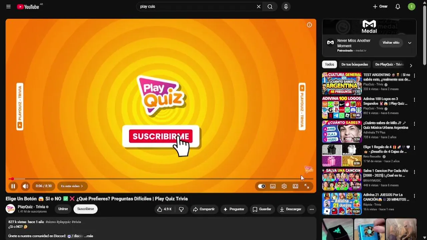Viewport: 427px width, 240px height.
Task: Open options for Milo J quiz video
Action: (414, 124)
